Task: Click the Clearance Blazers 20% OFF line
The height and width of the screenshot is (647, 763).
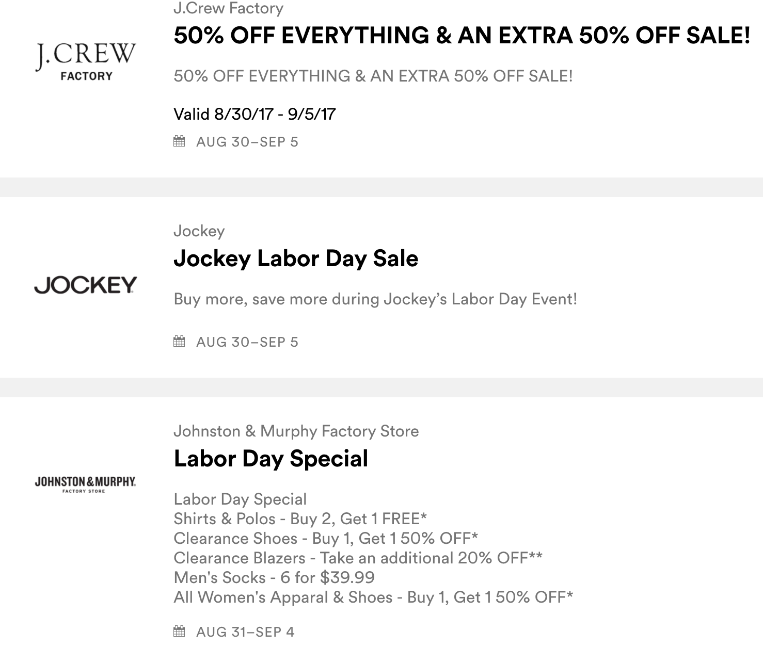Action: (358, 558)
